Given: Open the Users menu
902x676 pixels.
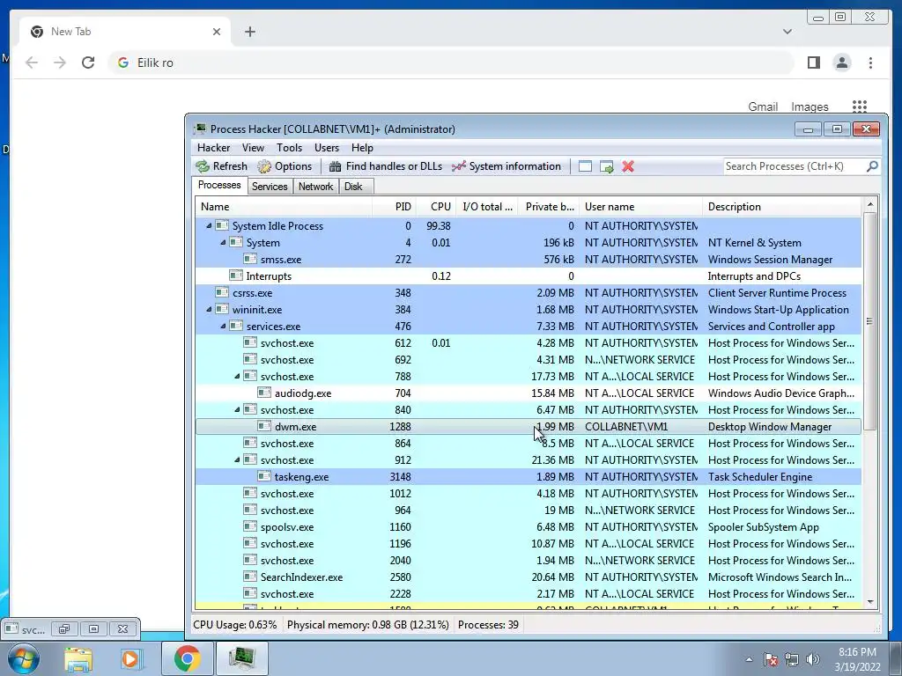Looking at the screenshot, I should [x=326, y=148].
